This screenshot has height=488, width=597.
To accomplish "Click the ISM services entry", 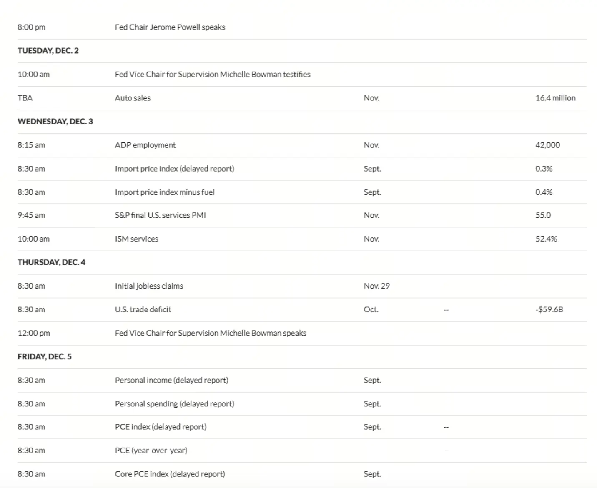I will pos(136,239).
